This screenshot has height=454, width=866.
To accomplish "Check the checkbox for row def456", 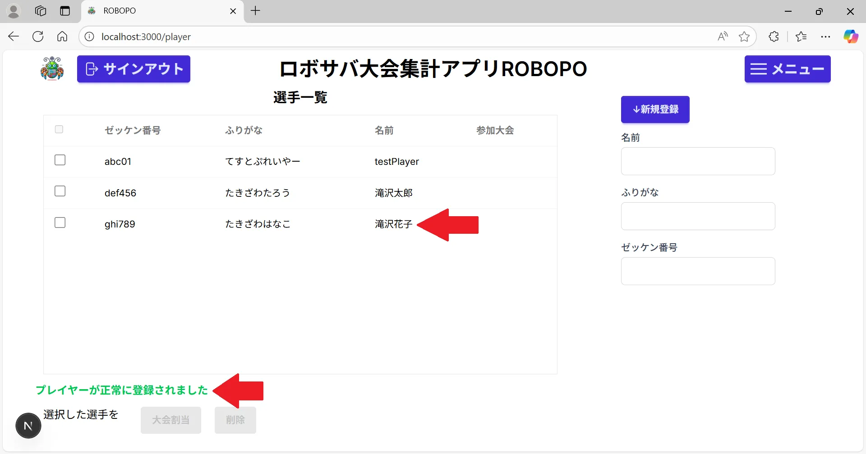I will pyautogui.click(x=60, y=191).
